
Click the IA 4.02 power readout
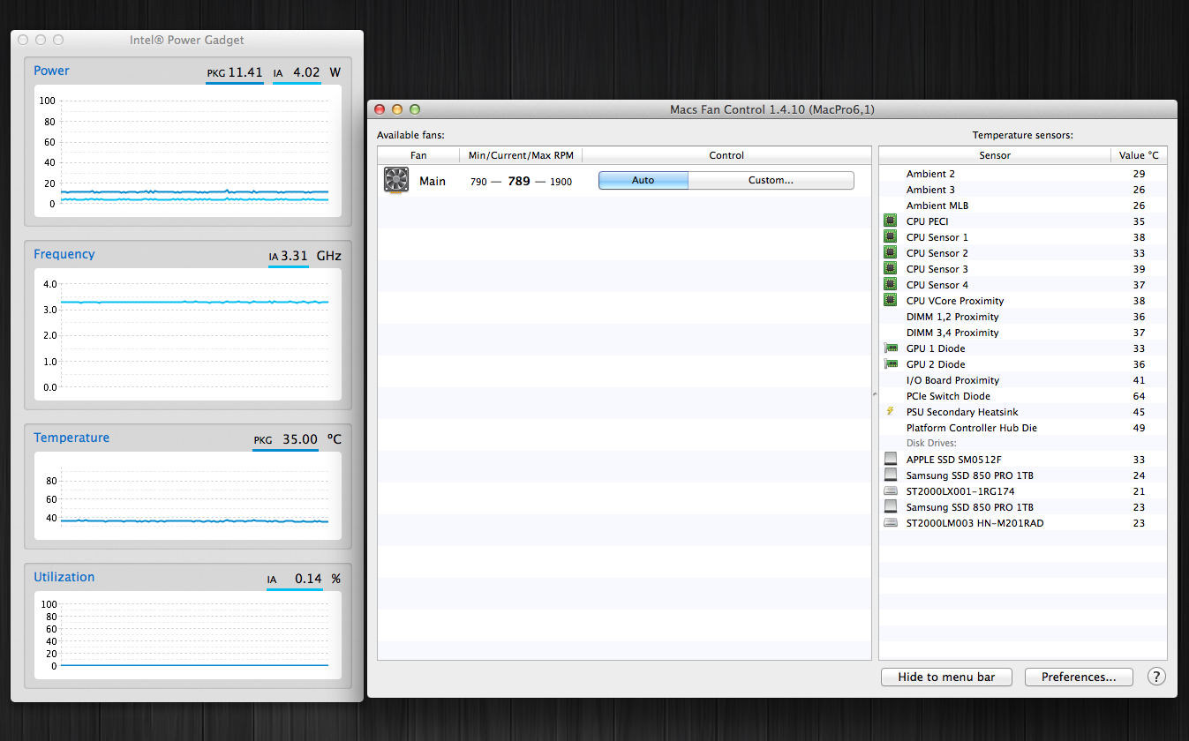coord(297,72)
